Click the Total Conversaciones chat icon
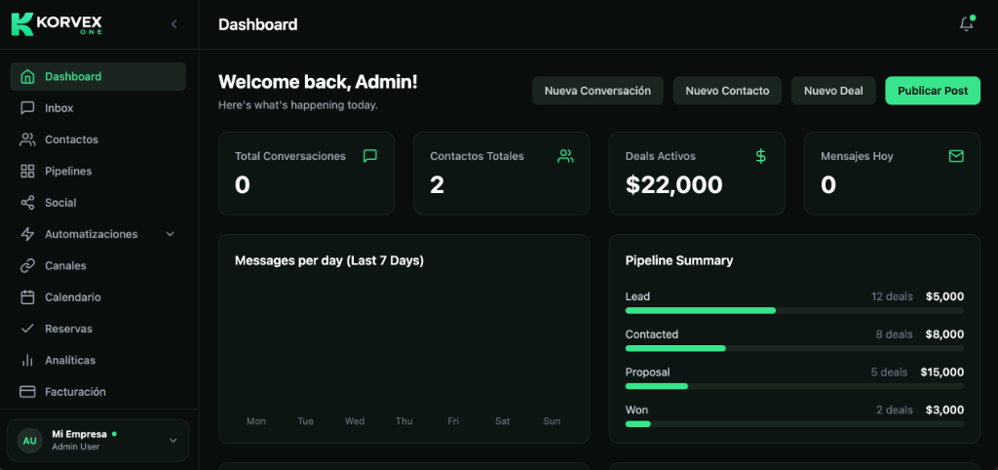Viewport: 998px width, 470px height. click(370, 156)
